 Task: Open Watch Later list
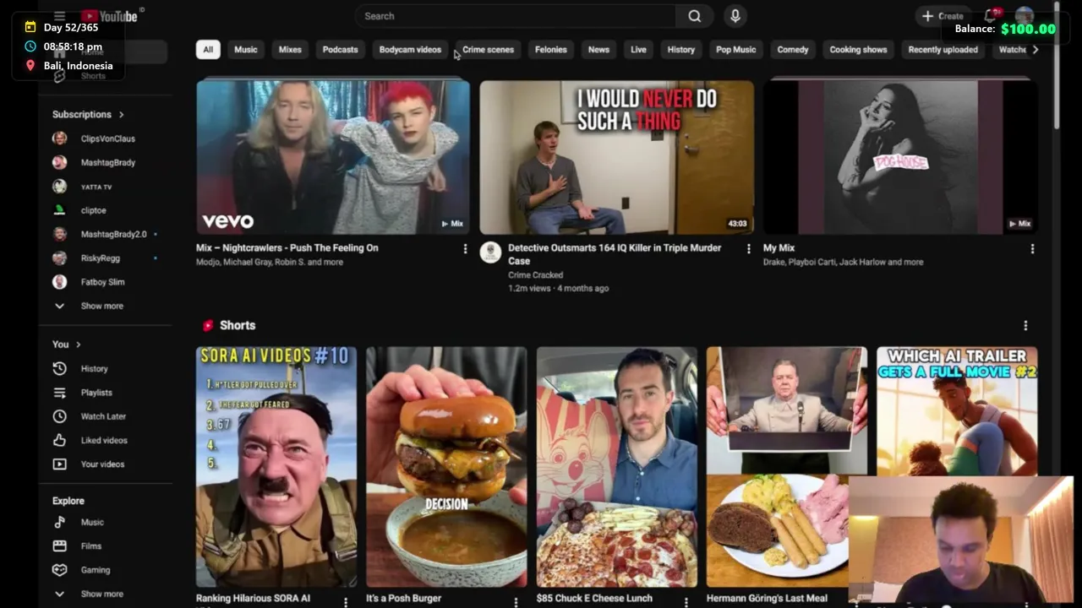[x=102, y=416]
